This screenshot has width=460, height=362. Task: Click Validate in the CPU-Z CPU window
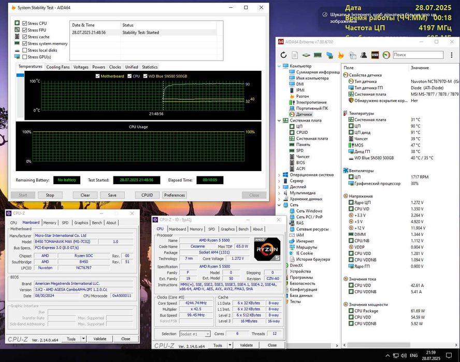coord(246,345)
